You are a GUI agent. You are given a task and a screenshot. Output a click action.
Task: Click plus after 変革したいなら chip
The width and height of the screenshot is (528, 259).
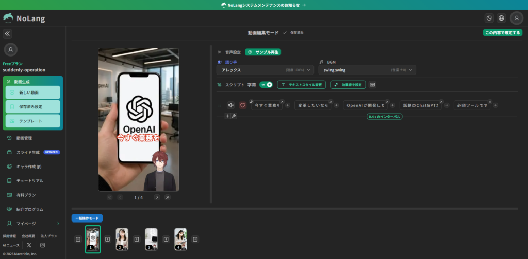(336, 105)
